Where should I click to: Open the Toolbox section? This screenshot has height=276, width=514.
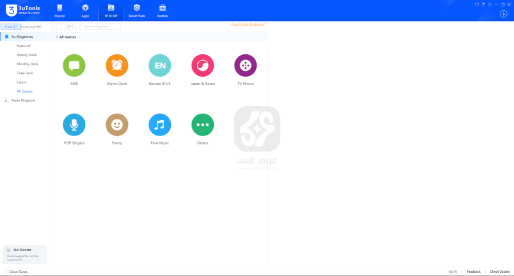pyautogui.click(x=162, y=11)
